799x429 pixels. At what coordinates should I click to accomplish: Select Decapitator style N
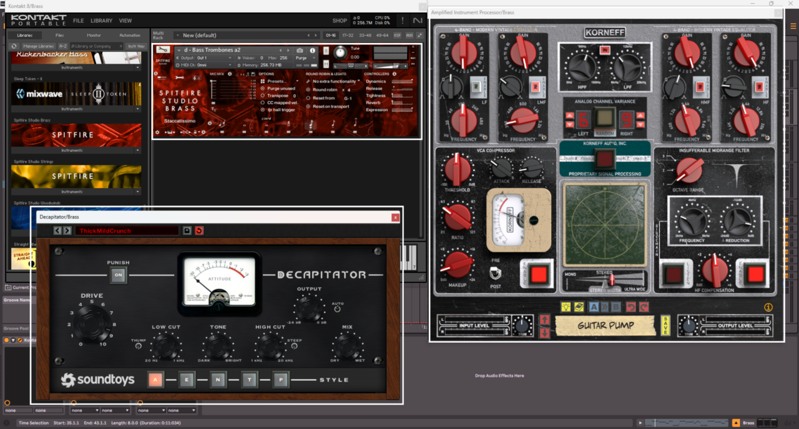pyautogui.click(x=218, y=379)
